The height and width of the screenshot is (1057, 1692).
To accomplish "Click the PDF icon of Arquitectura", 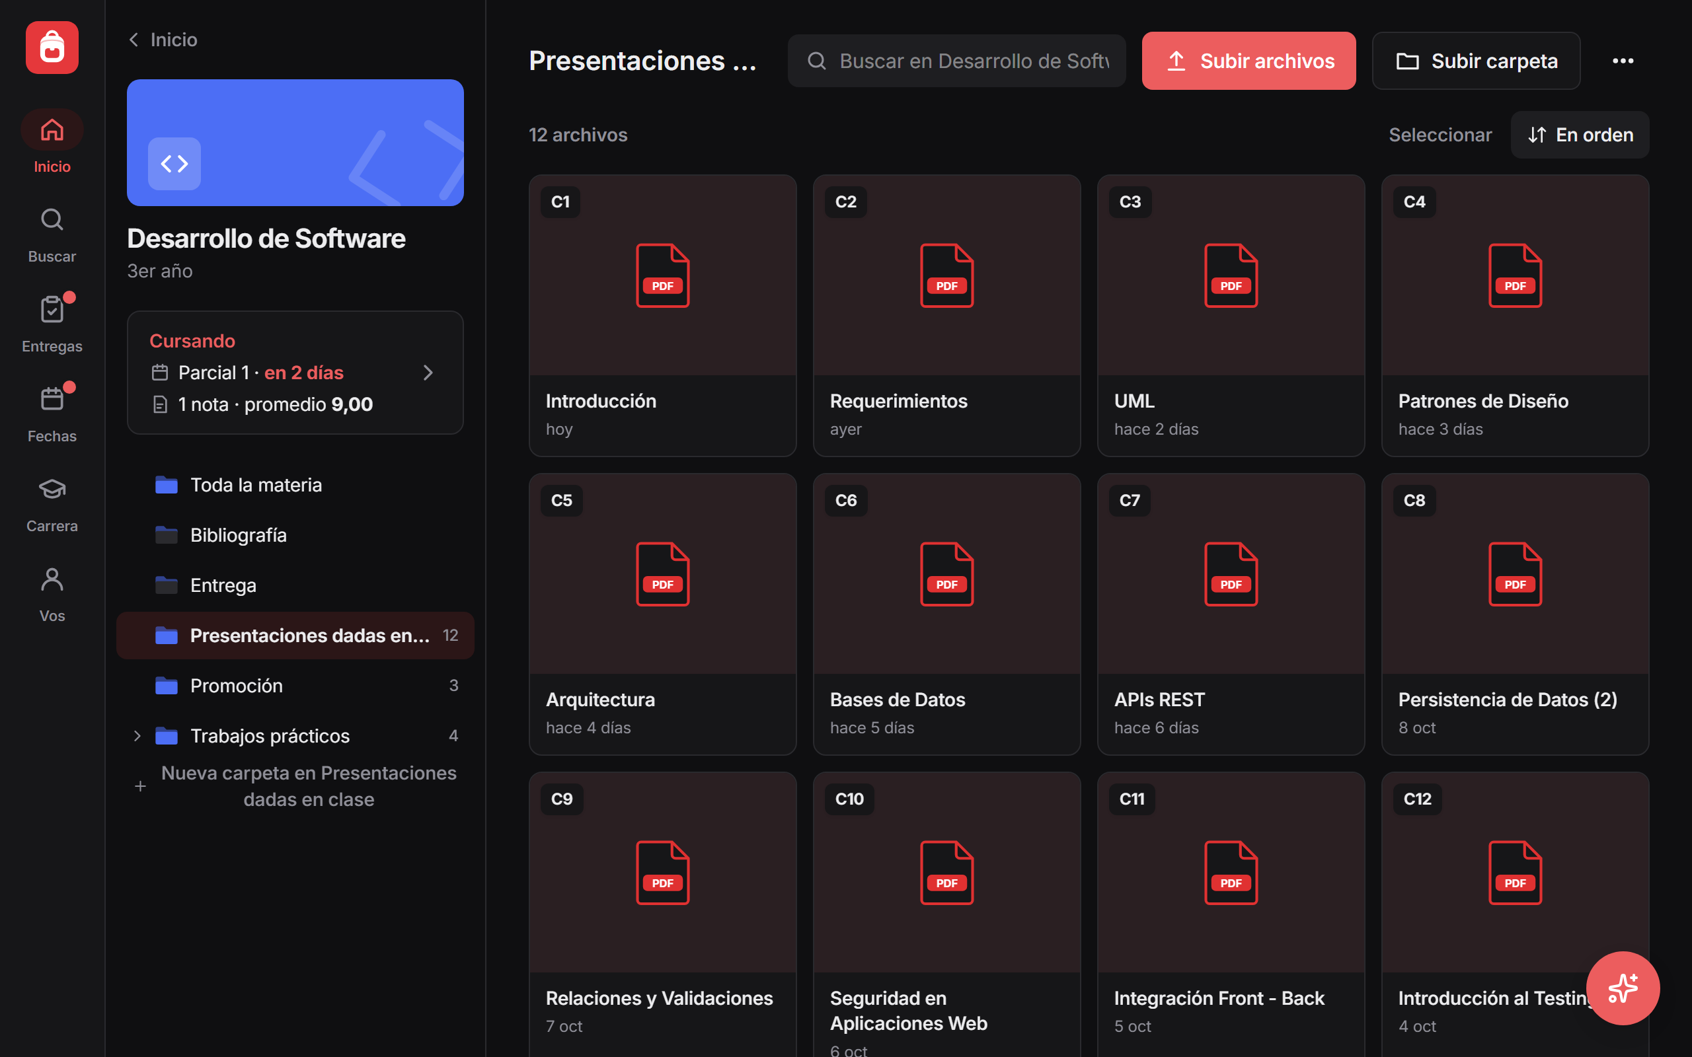I will pyautogui.click(x=662, y=574).
